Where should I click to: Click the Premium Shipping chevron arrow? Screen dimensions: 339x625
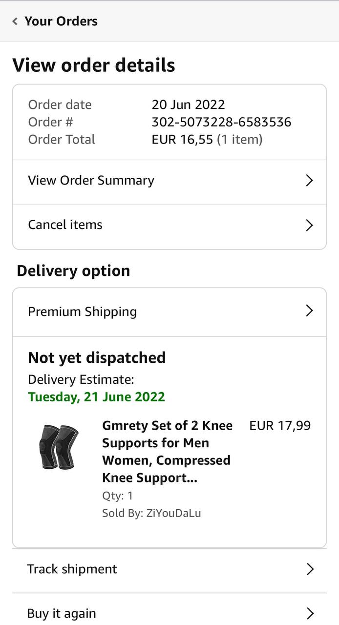309,311
